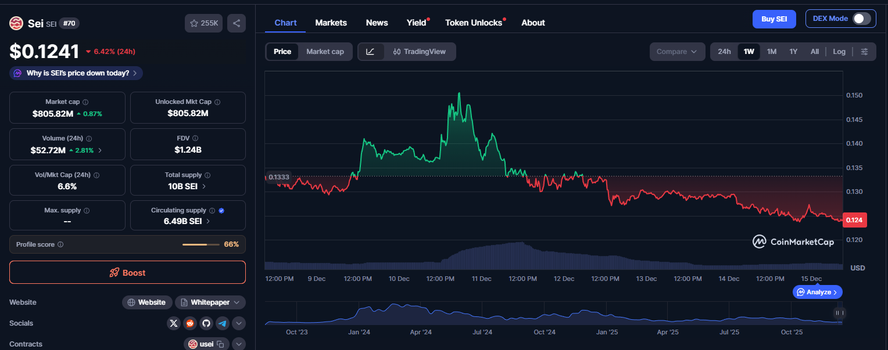Switch chart to Market cap view
888x350 pixels.
pos(325,51)
